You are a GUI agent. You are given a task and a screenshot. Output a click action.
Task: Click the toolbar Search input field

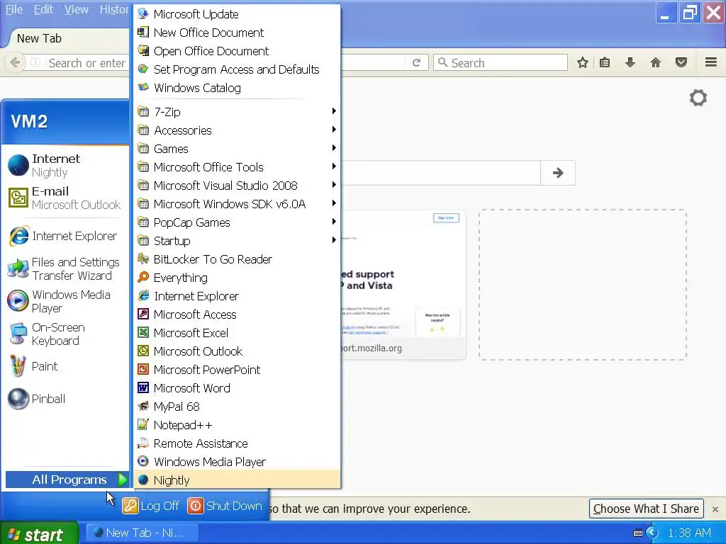pos(501,62)
